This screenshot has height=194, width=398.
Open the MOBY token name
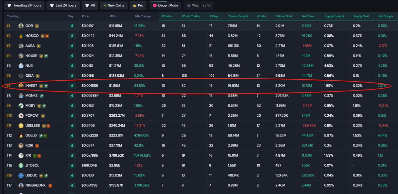[30, 106]
